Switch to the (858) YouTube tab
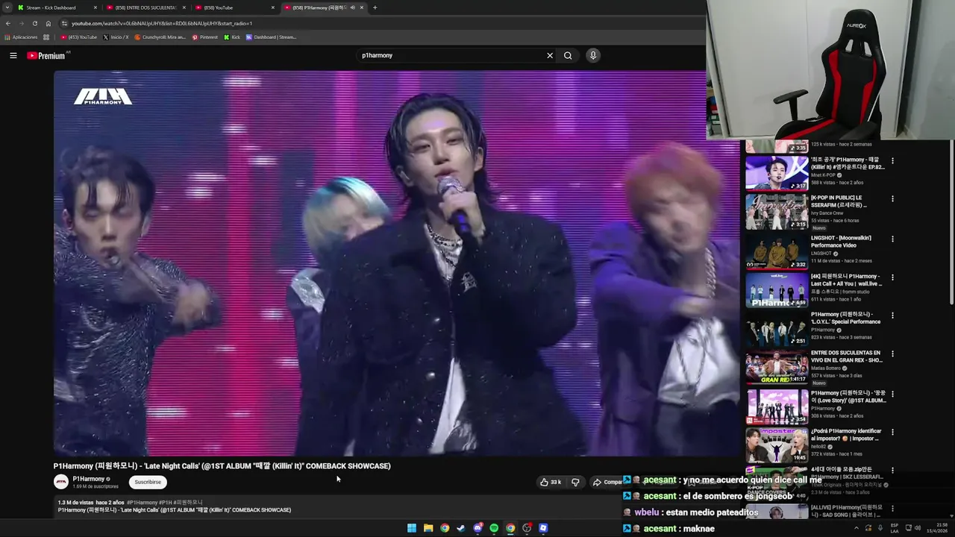 (x=234, y=7)
